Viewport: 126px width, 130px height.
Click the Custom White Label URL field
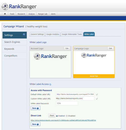pos(88,99)
